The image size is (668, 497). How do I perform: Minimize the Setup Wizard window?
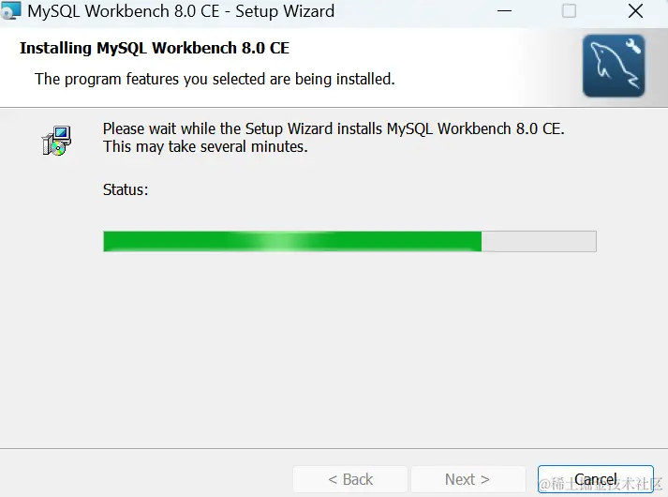(x=504, y=11)
